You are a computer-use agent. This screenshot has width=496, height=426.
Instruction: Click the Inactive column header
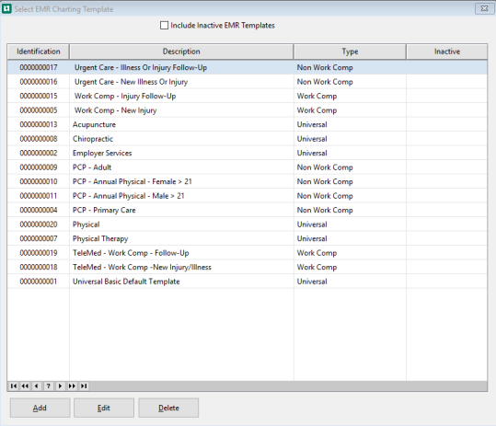447,52
